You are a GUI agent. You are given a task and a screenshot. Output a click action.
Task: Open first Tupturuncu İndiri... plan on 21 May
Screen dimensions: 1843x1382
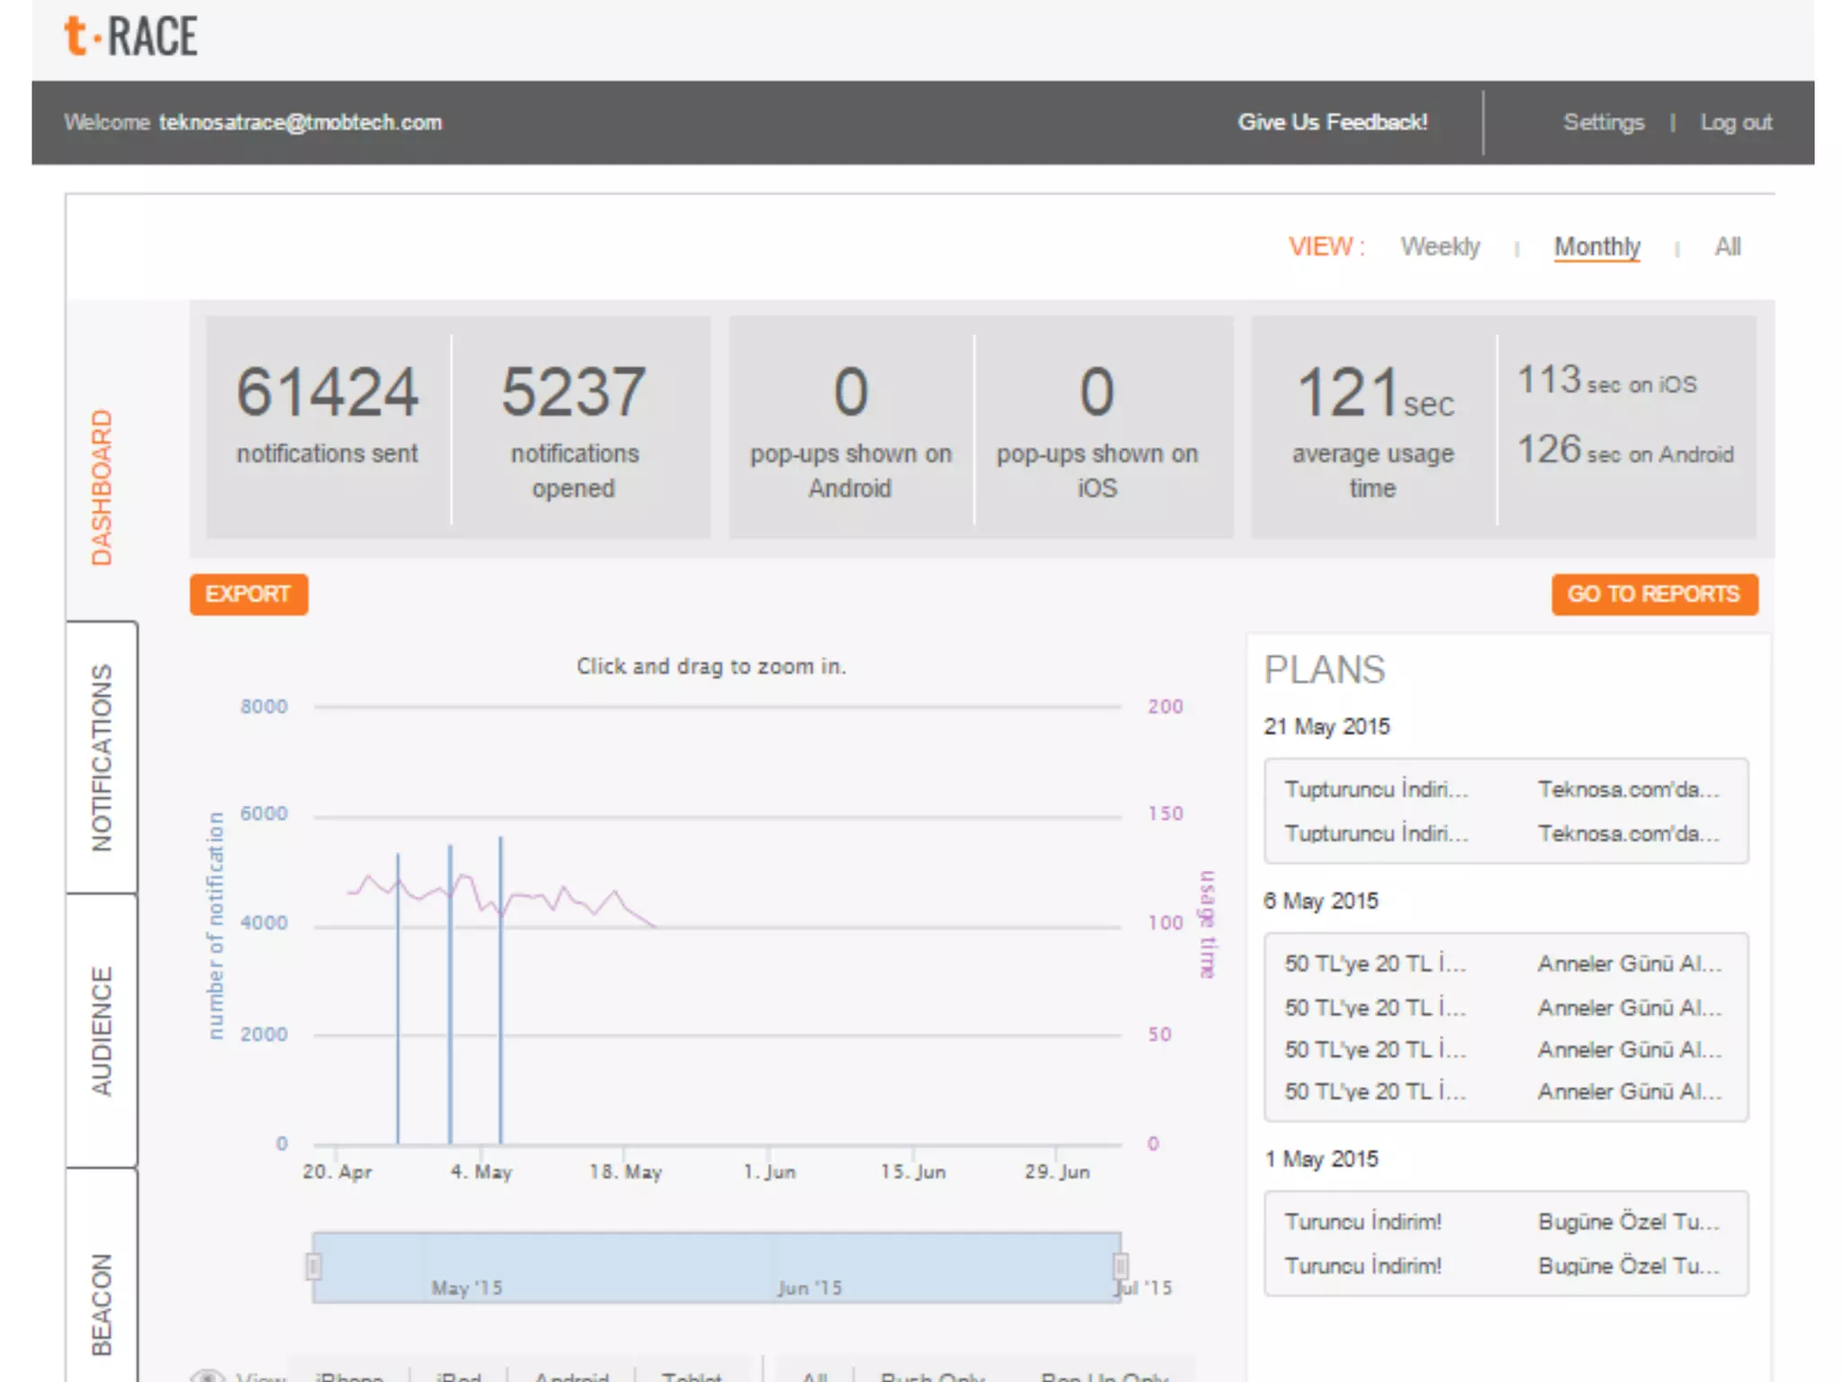coord(1375,789)
